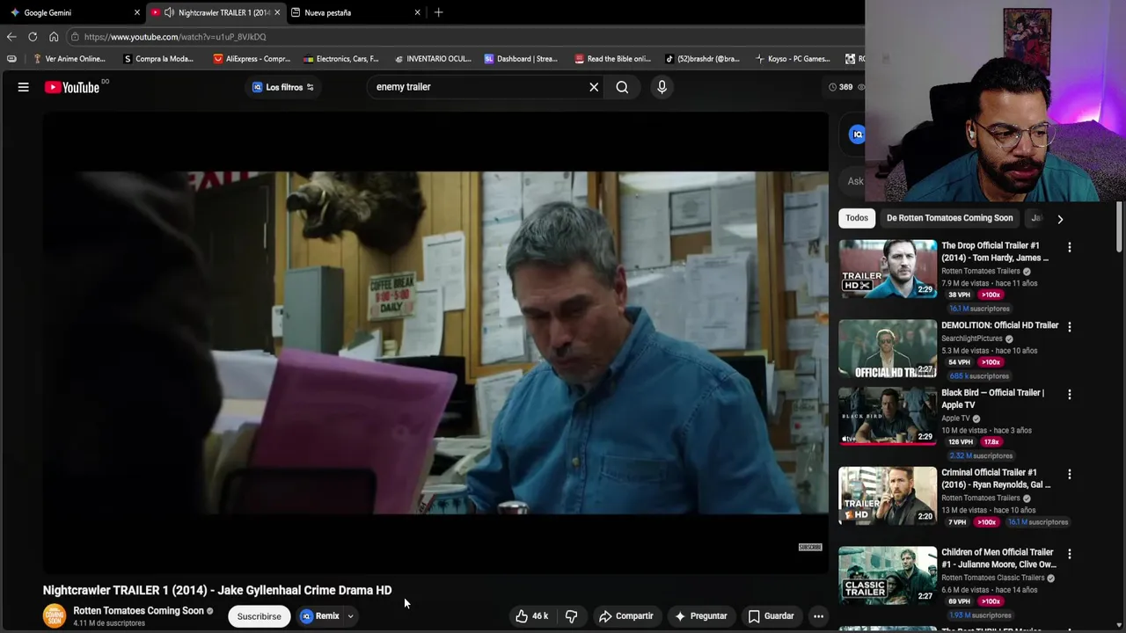The image size is (1126, 633).
Task: Open Children of Men trailer thumbnail
Action: (888, 575)
